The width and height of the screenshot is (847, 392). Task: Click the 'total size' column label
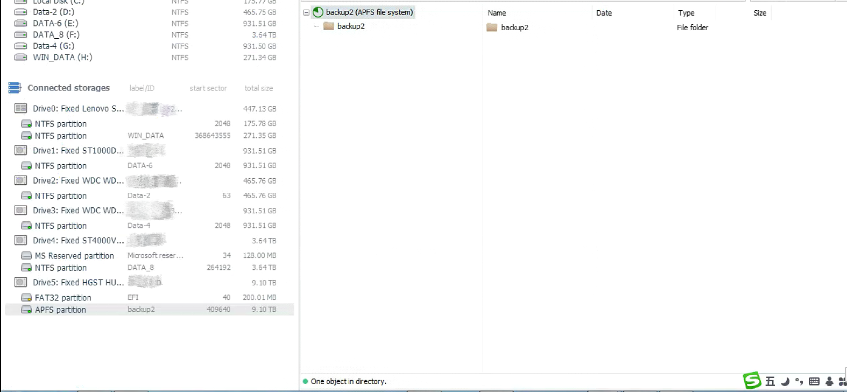click(x=258, y=88)
